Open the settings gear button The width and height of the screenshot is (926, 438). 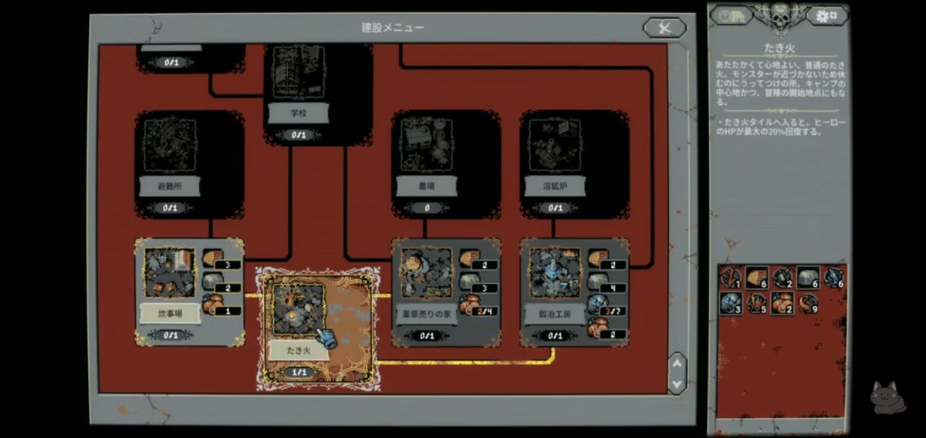[826, 15]
